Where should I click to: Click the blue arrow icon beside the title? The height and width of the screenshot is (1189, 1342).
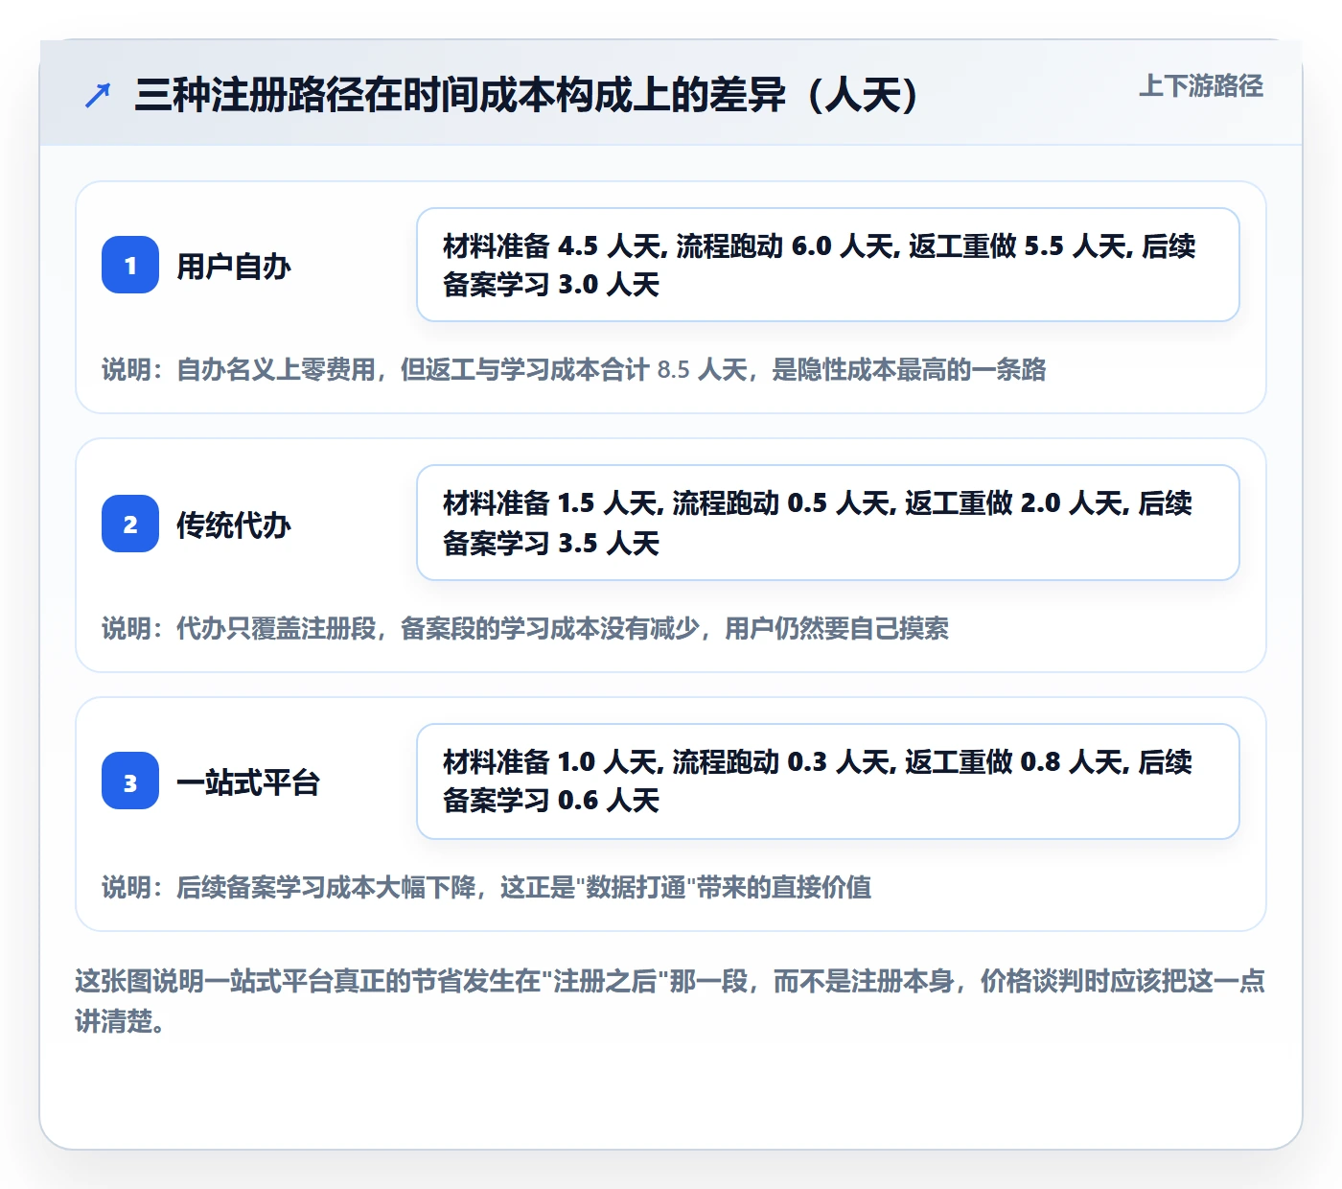(98, 95)
